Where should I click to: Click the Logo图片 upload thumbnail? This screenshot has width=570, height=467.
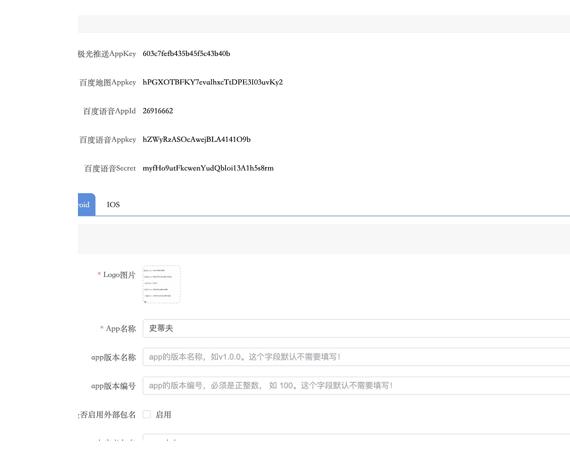[x=162, y=284]
